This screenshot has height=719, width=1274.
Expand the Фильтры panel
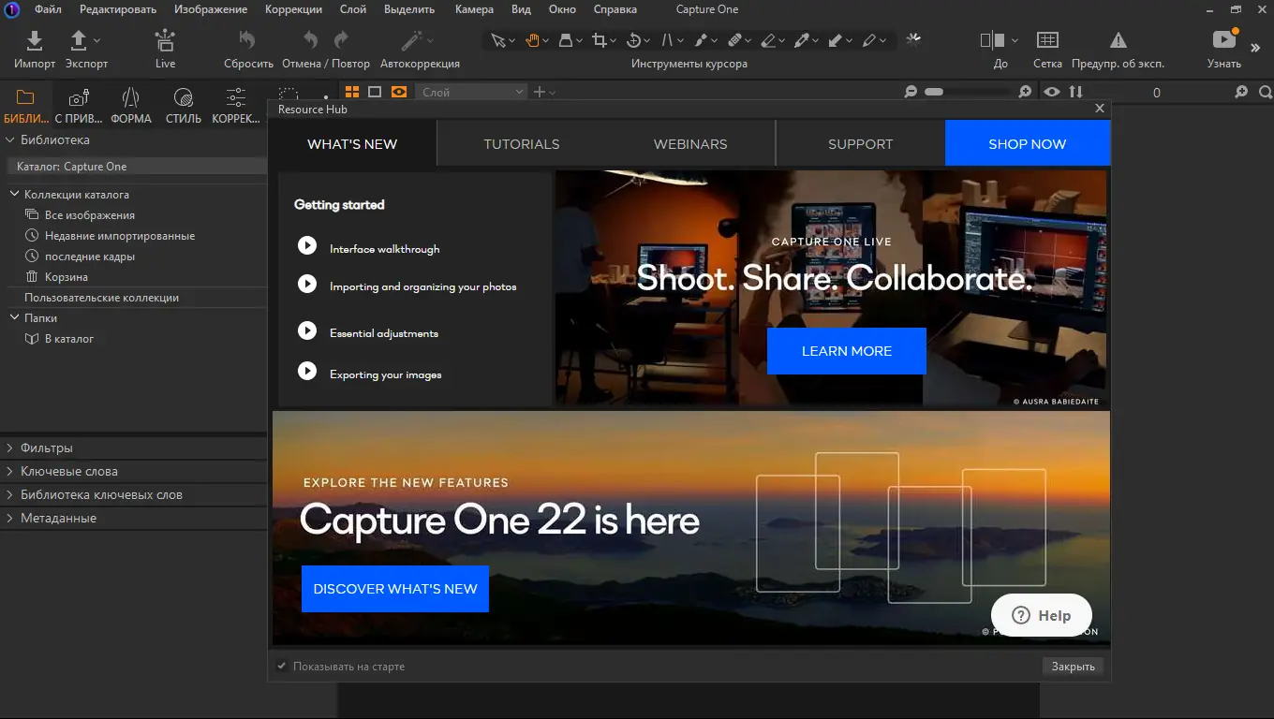click(47, 448)
